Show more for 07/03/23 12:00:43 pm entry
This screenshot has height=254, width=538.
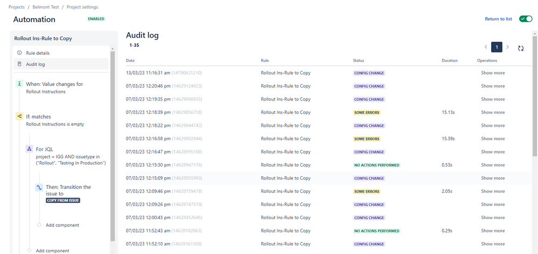(493, 217)
